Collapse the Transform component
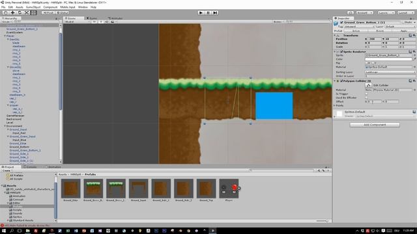 point(335,35)
